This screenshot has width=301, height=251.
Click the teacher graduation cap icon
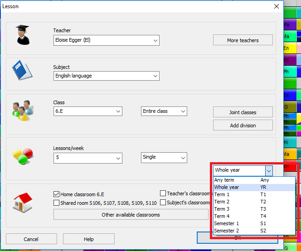point(23,35)
